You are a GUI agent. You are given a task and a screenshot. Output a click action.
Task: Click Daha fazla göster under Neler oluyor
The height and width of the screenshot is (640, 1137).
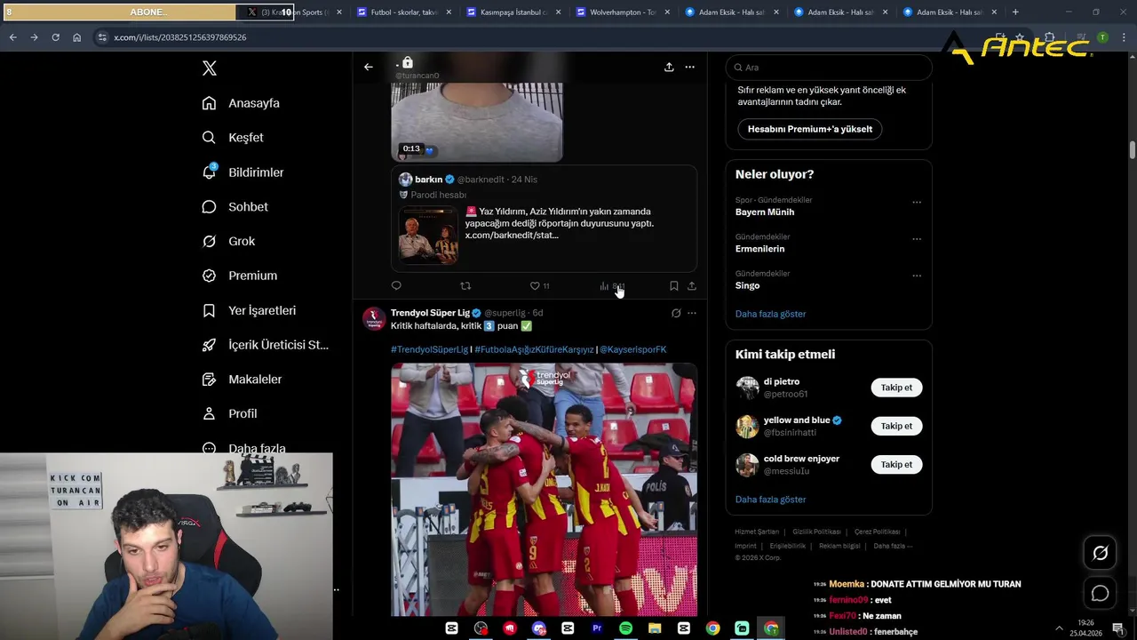click(770, 314)
